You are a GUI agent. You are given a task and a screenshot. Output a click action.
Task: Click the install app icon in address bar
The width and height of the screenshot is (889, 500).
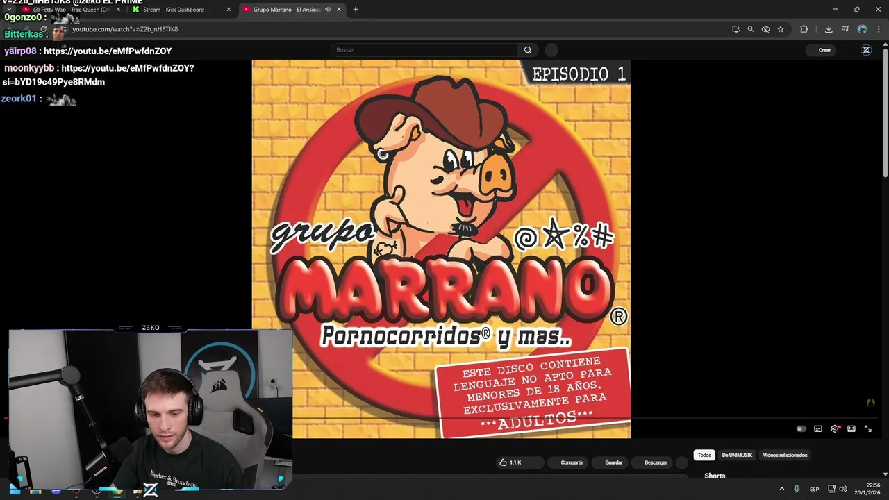tap(736, 29)
